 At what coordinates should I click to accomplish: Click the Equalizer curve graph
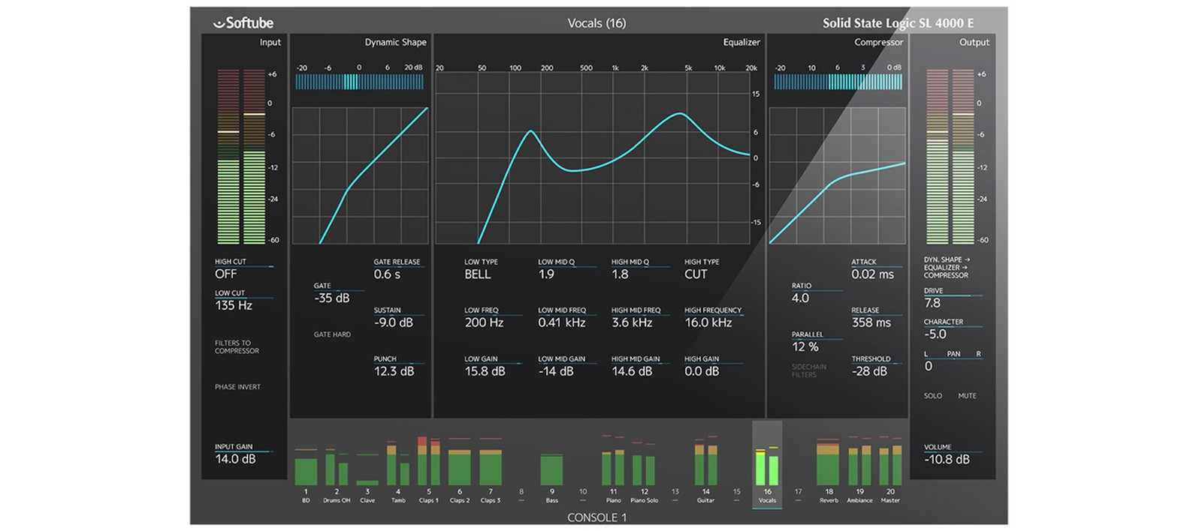(x=592, y=157)
